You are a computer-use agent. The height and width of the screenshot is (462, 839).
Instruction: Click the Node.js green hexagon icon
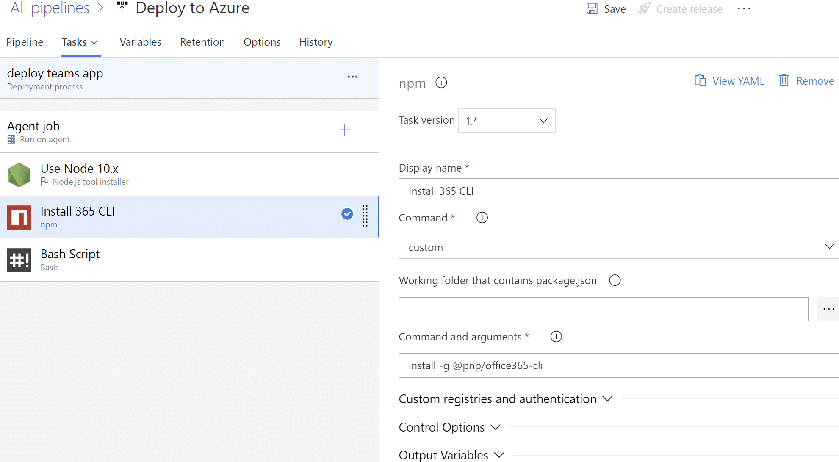pyautogui.click(x=19, y=174)
